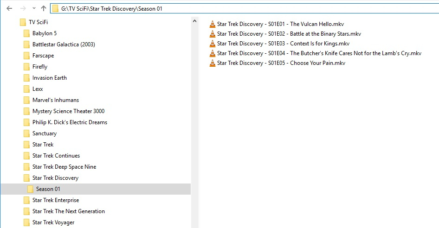This screenshot has width=439, height=228.
Task: Click the Star Trek Voyager folder icon
Action: 26,222
